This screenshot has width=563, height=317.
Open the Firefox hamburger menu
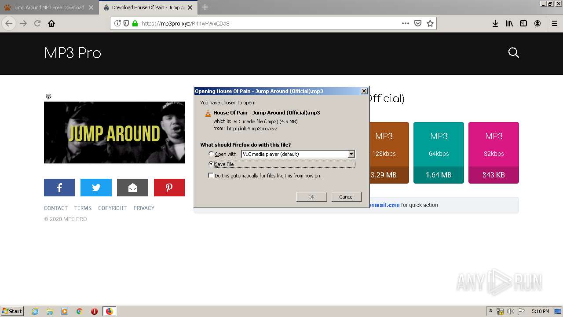[555, 23]
